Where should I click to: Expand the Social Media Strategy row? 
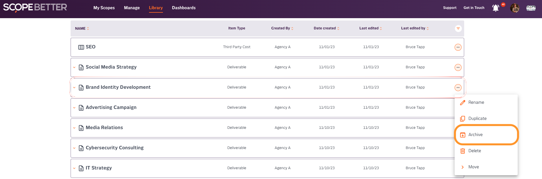pyautogui.click(x=74, y=67)
